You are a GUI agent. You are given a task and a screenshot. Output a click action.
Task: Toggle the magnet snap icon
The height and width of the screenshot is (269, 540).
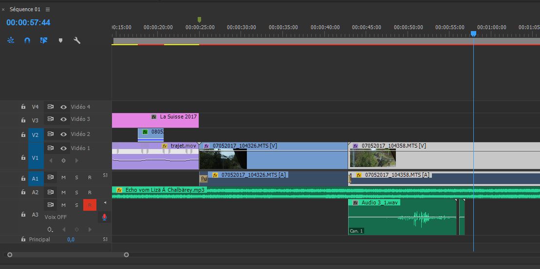pos(27,41)
